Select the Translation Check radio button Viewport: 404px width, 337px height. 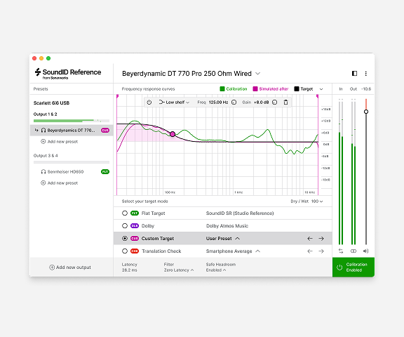pos(125,251)
